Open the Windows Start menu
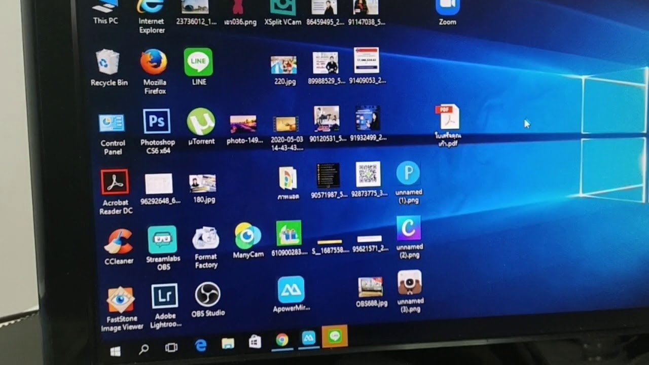649x365 pixels. click(x=115, y=351)
